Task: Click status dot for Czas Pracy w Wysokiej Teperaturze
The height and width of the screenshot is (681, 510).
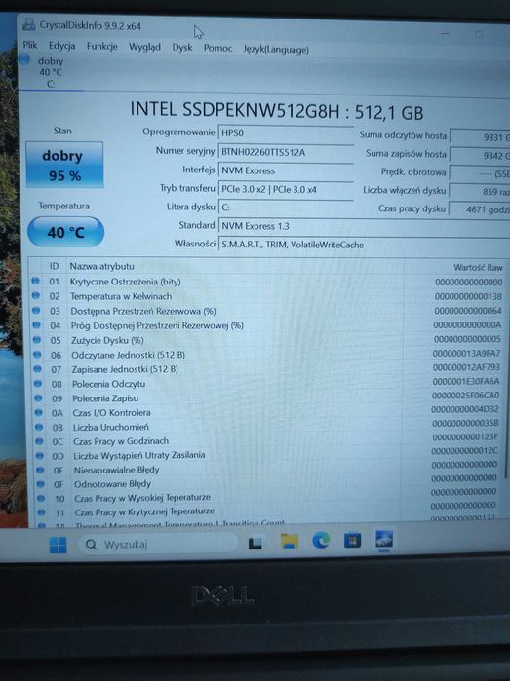Action: (x=41, y=498)
